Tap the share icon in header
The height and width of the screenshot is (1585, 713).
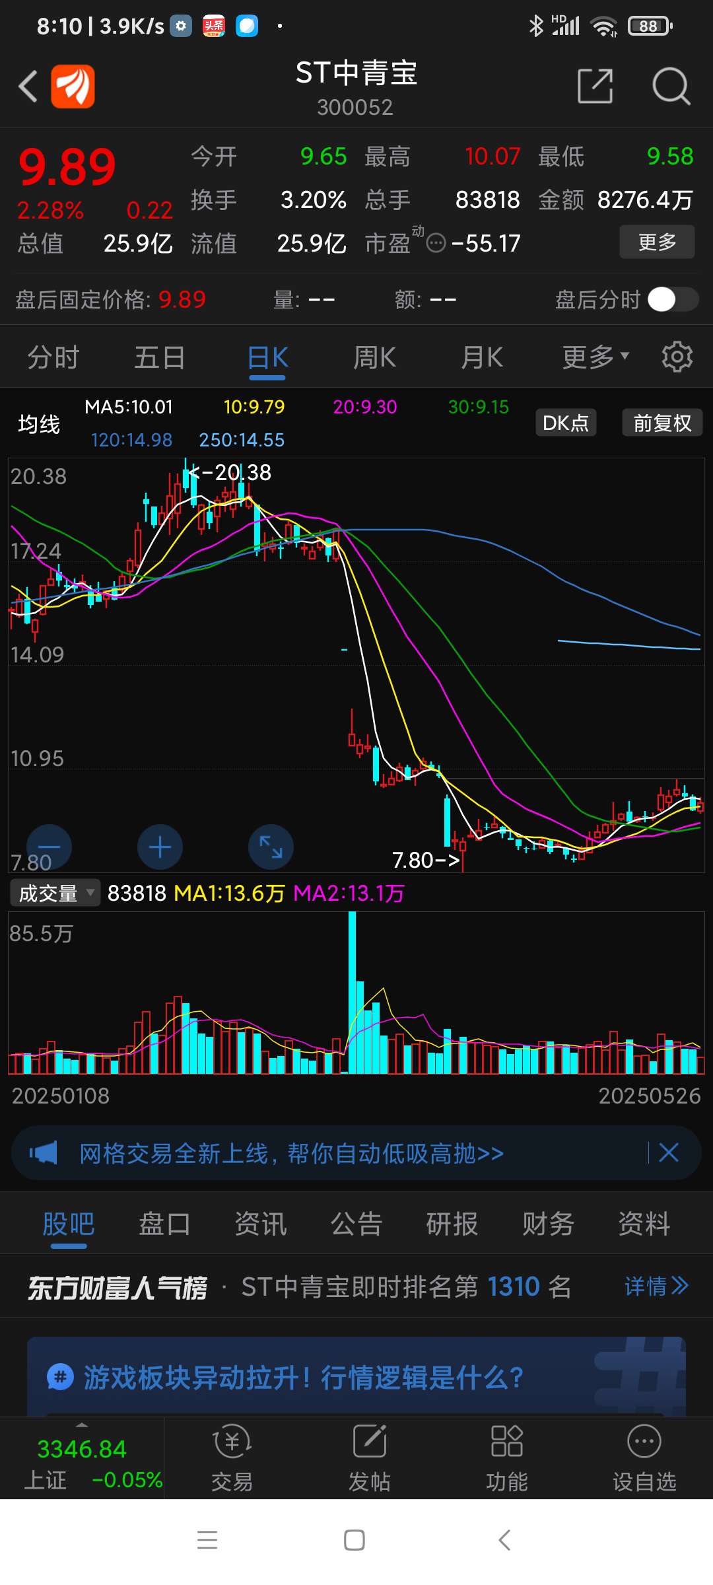click(x=595, y=86)
